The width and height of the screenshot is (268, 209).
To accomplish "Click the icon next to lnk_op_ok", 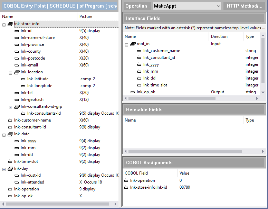I will click(133, 92).
